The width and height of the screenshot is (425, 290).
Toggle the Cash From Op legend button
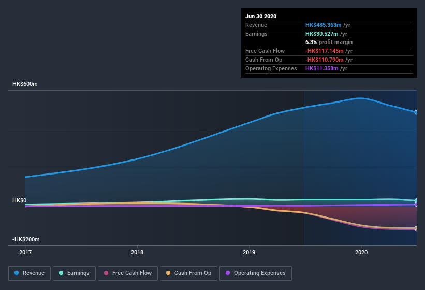188,273
